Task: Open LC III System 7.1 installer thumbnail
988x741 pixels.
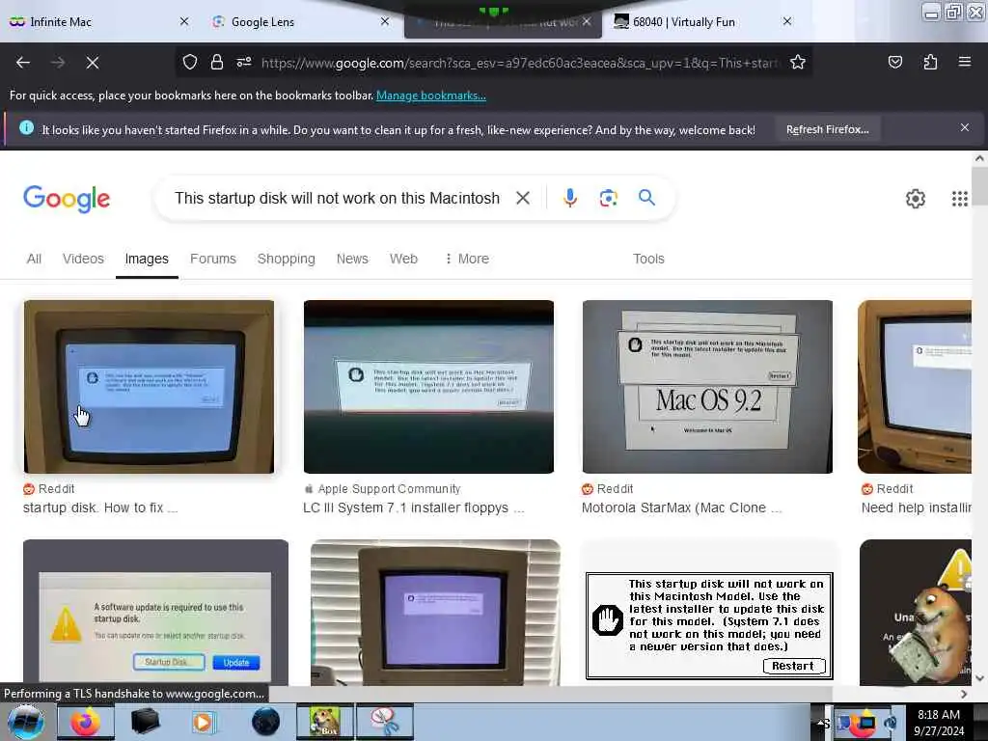Action: point(428,387)
